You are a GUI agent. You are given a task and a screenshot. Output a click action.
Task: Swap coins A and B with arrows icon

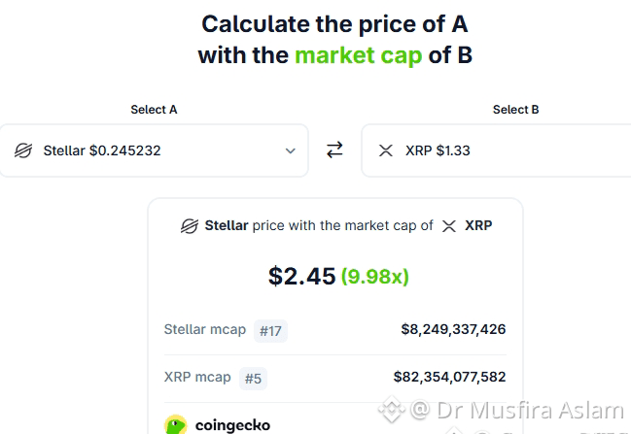click(x=334, y=150)
